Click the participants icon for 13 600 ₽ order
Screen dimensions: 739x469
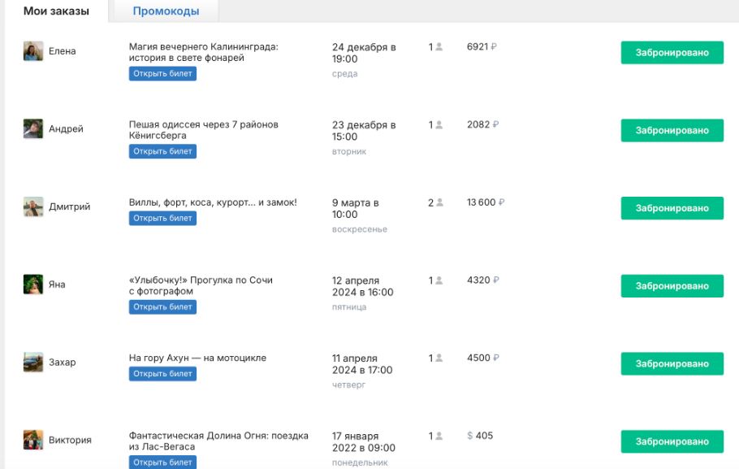[x=439, y=202]
